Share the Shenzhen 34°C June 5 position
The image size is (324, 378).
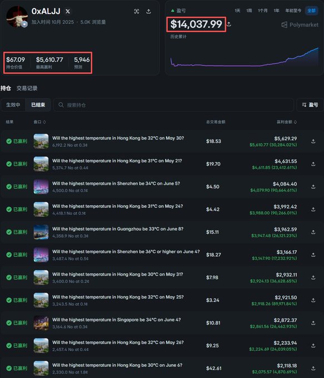click(313, 187)
